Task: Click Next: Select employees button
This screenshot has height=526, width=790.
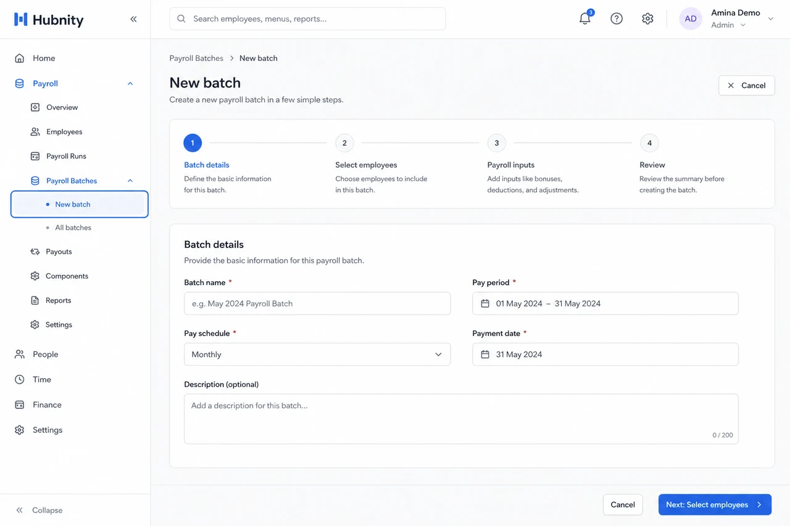Action: [715, 504]
